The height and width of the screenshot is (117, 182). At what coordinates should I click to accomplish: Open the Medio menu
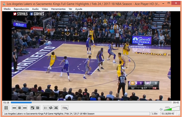tap(7, 9)
